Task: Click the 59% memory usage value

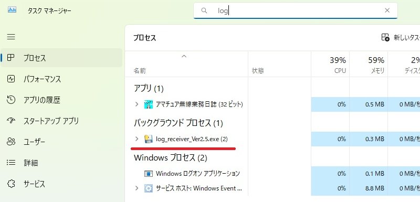Action: click(376, 60)
